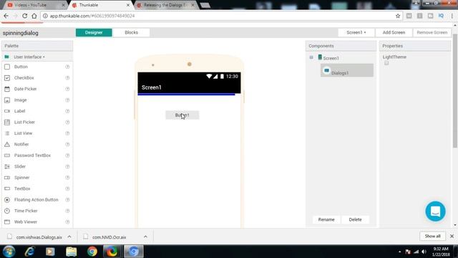The image size is (458, 258).
Task: Pick Notifier component from palette
Action: [21, 145]
